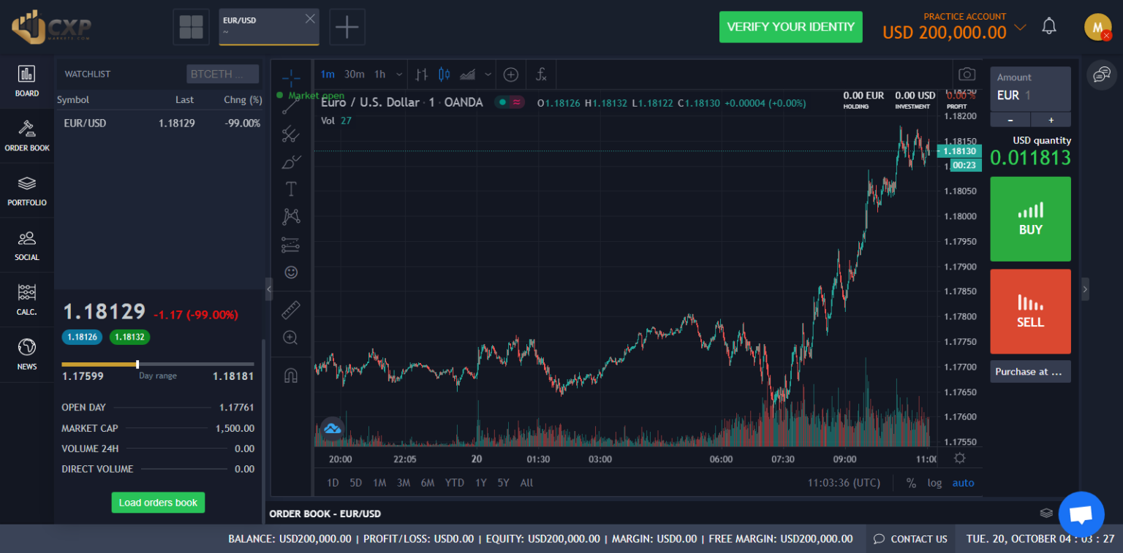This screenshot has height=553, width=1123.
Task: Open the Board sidebar section
Action: point(27,81)
